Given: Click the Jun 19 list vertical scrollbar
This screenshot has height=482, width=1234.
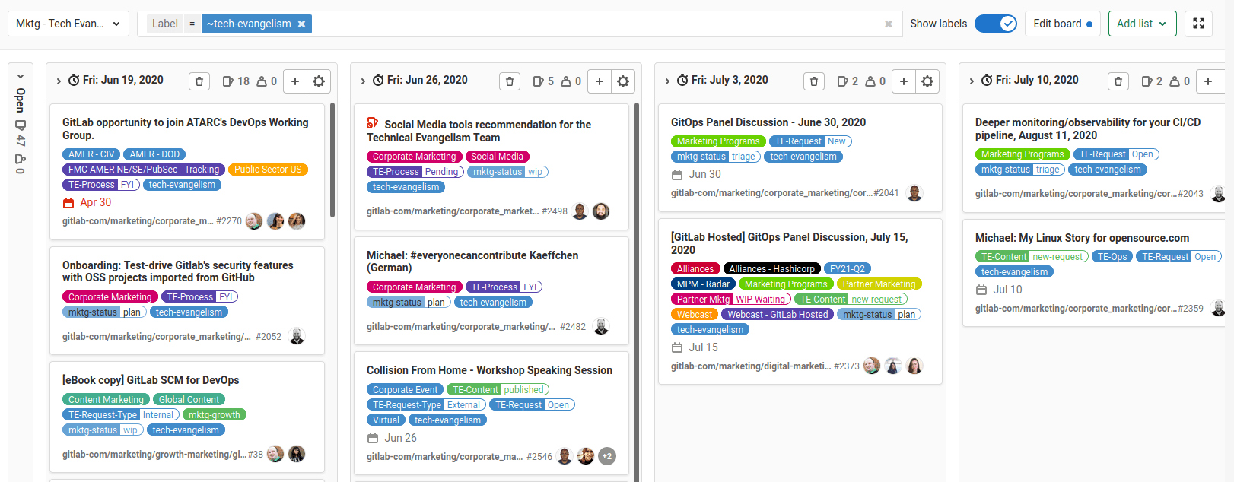Looking at the screenshot, I should point(332,161).
